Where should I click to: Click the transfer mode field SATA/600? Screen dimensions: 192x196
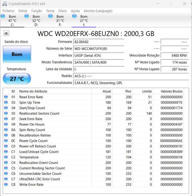[99, 62]
